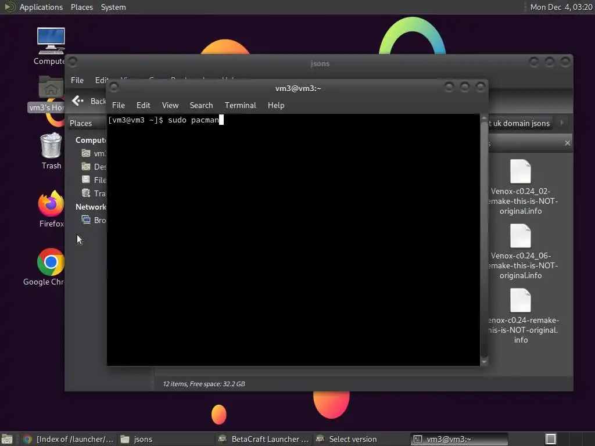Open the terminal Edit menu
The width and height of the screenshot is (595, 446).
coord(143,105)
